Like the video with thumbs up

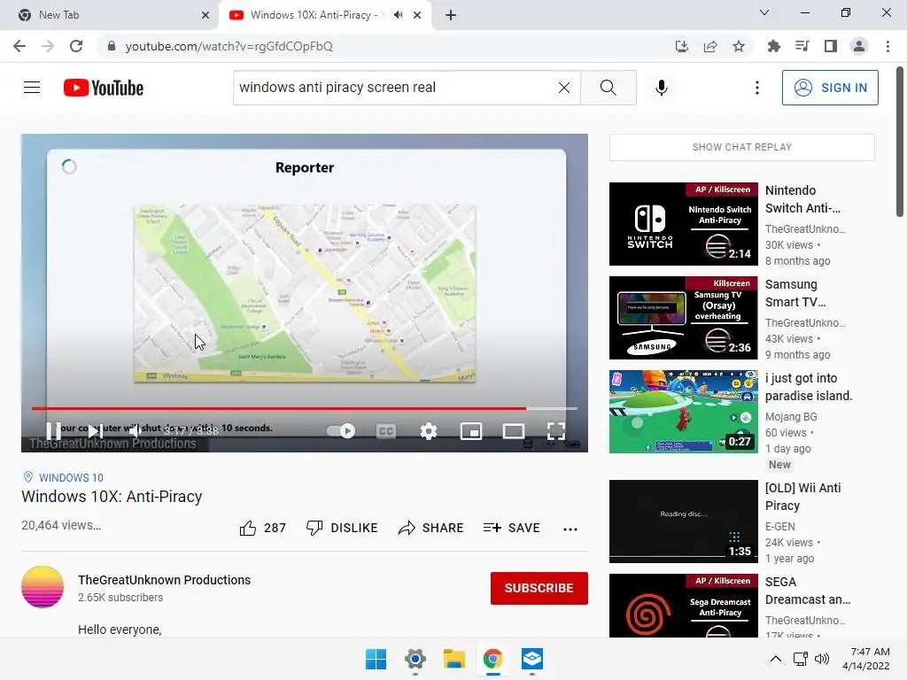click(262, 528)
